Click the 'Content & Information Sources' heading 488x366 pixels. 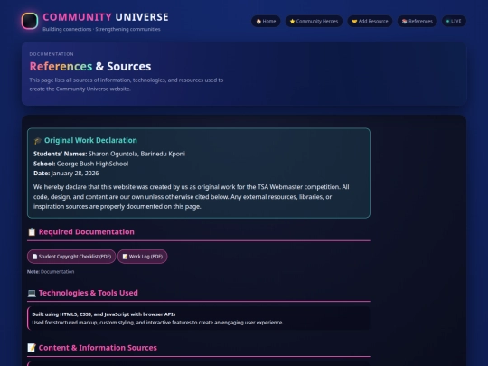[x=98, y=348]
